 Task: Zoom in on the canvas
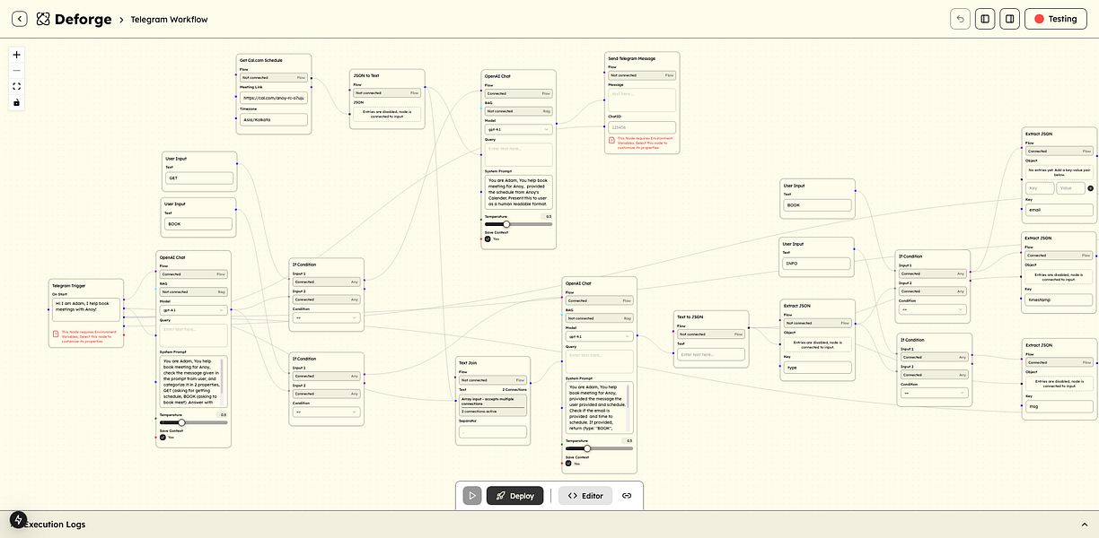(16, 55)
